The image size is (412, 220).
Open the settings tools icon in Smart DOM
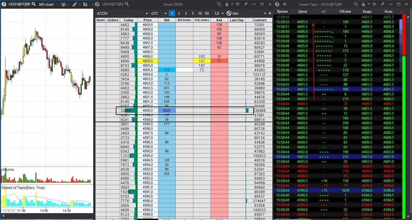pyautogui.click(x=238, y=4)
